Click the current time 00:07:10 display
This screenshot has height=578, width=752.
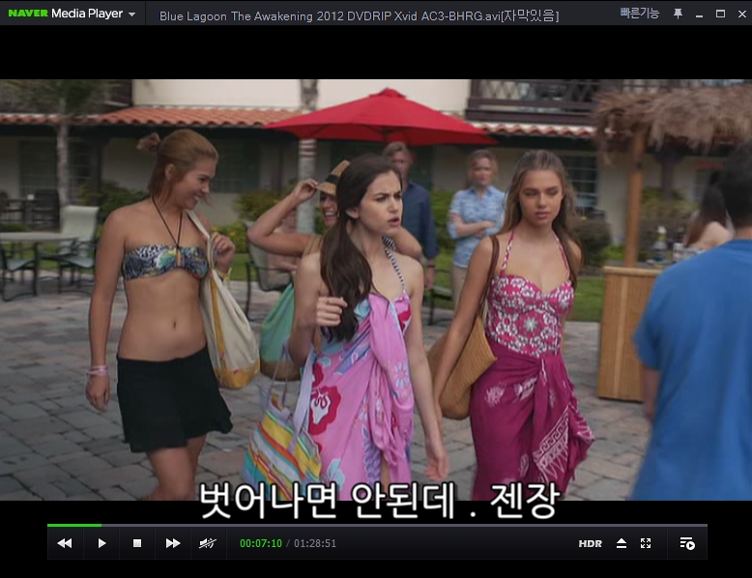[x=261, y=543]
